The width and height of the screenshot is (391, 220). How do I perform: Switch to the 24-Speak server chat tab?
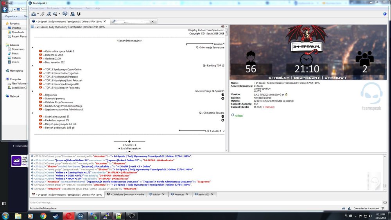pos(67,195)
